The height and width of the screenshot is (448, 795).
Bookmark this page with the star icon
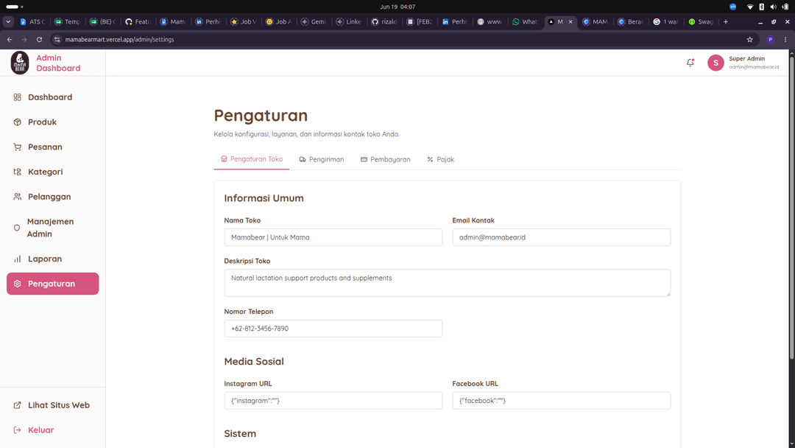(749, 40)
